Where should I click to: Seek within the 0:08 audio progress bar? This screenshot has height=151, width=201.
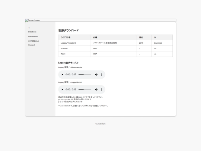coord(85,89)
